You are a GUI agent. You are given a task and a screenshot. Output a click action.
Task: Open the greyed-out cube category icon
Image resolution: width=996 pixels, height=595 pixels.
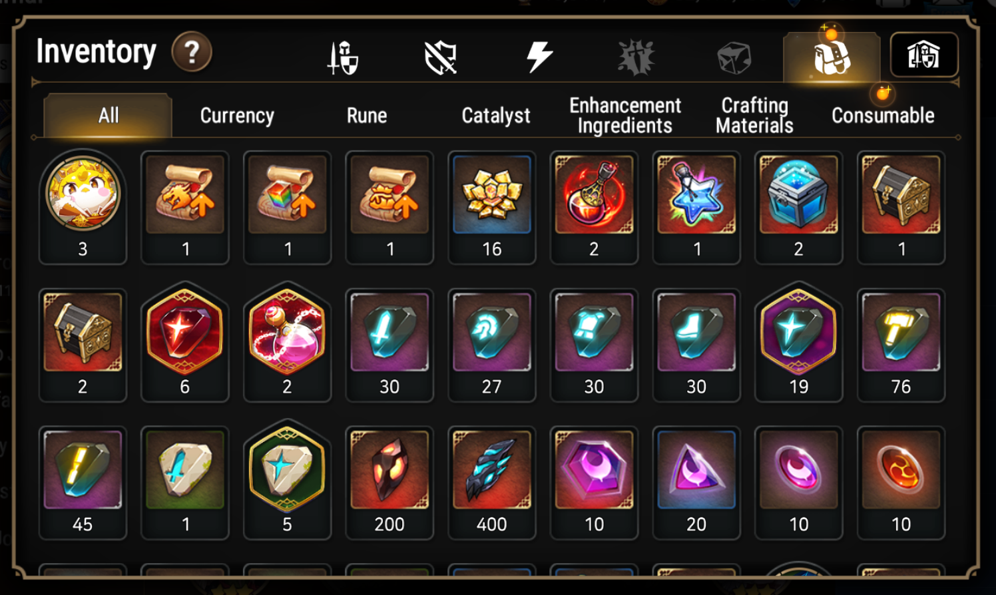(x=734, y=58)
